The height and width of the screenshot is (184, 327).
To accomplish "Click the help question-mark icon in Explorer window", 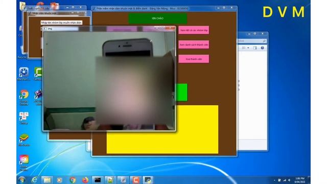I will pos(262,48).
